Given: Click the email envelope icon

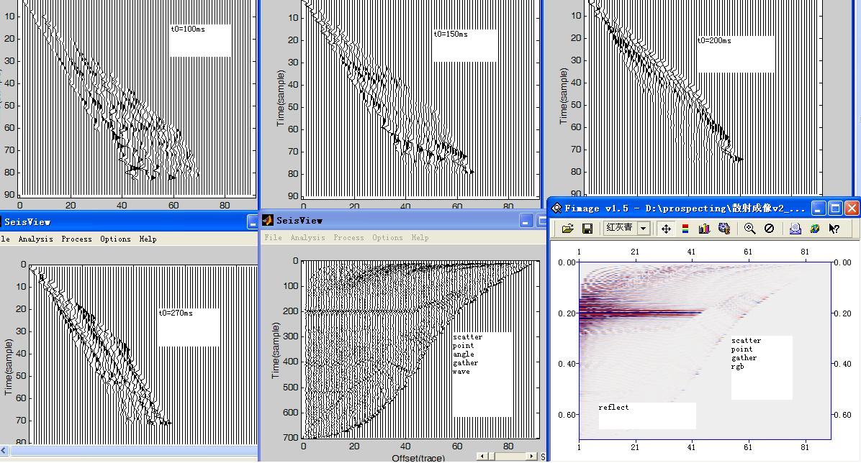Looking at the screenshot, I should click(795, 229).
